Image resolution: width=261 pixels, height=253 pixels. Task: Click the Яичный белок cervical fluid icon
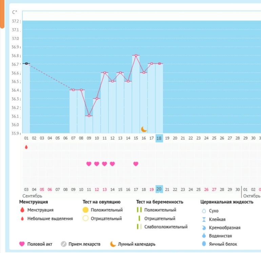[204, 244]
